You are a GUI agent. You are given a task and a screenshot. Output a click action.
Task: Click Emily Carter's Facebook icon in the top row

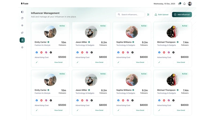pyautogui.click(x=37, y=52)
